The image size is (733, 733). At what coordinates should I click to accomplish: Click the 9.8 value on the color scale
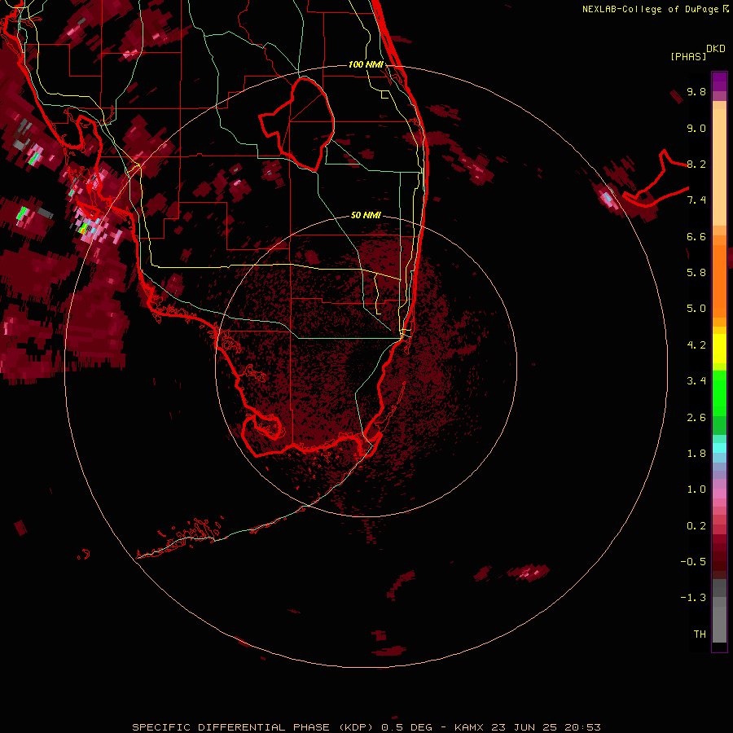coord(696,91)
